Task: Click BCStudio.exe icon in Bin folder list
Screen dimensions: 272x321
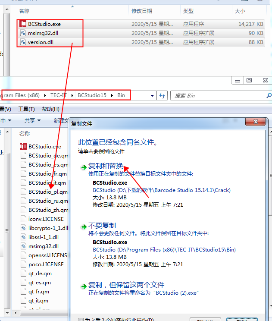Action: [23, 146]
